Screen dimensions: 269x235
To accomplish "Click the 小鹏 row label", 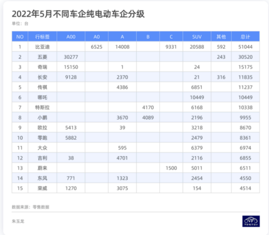I will (42, 117).
